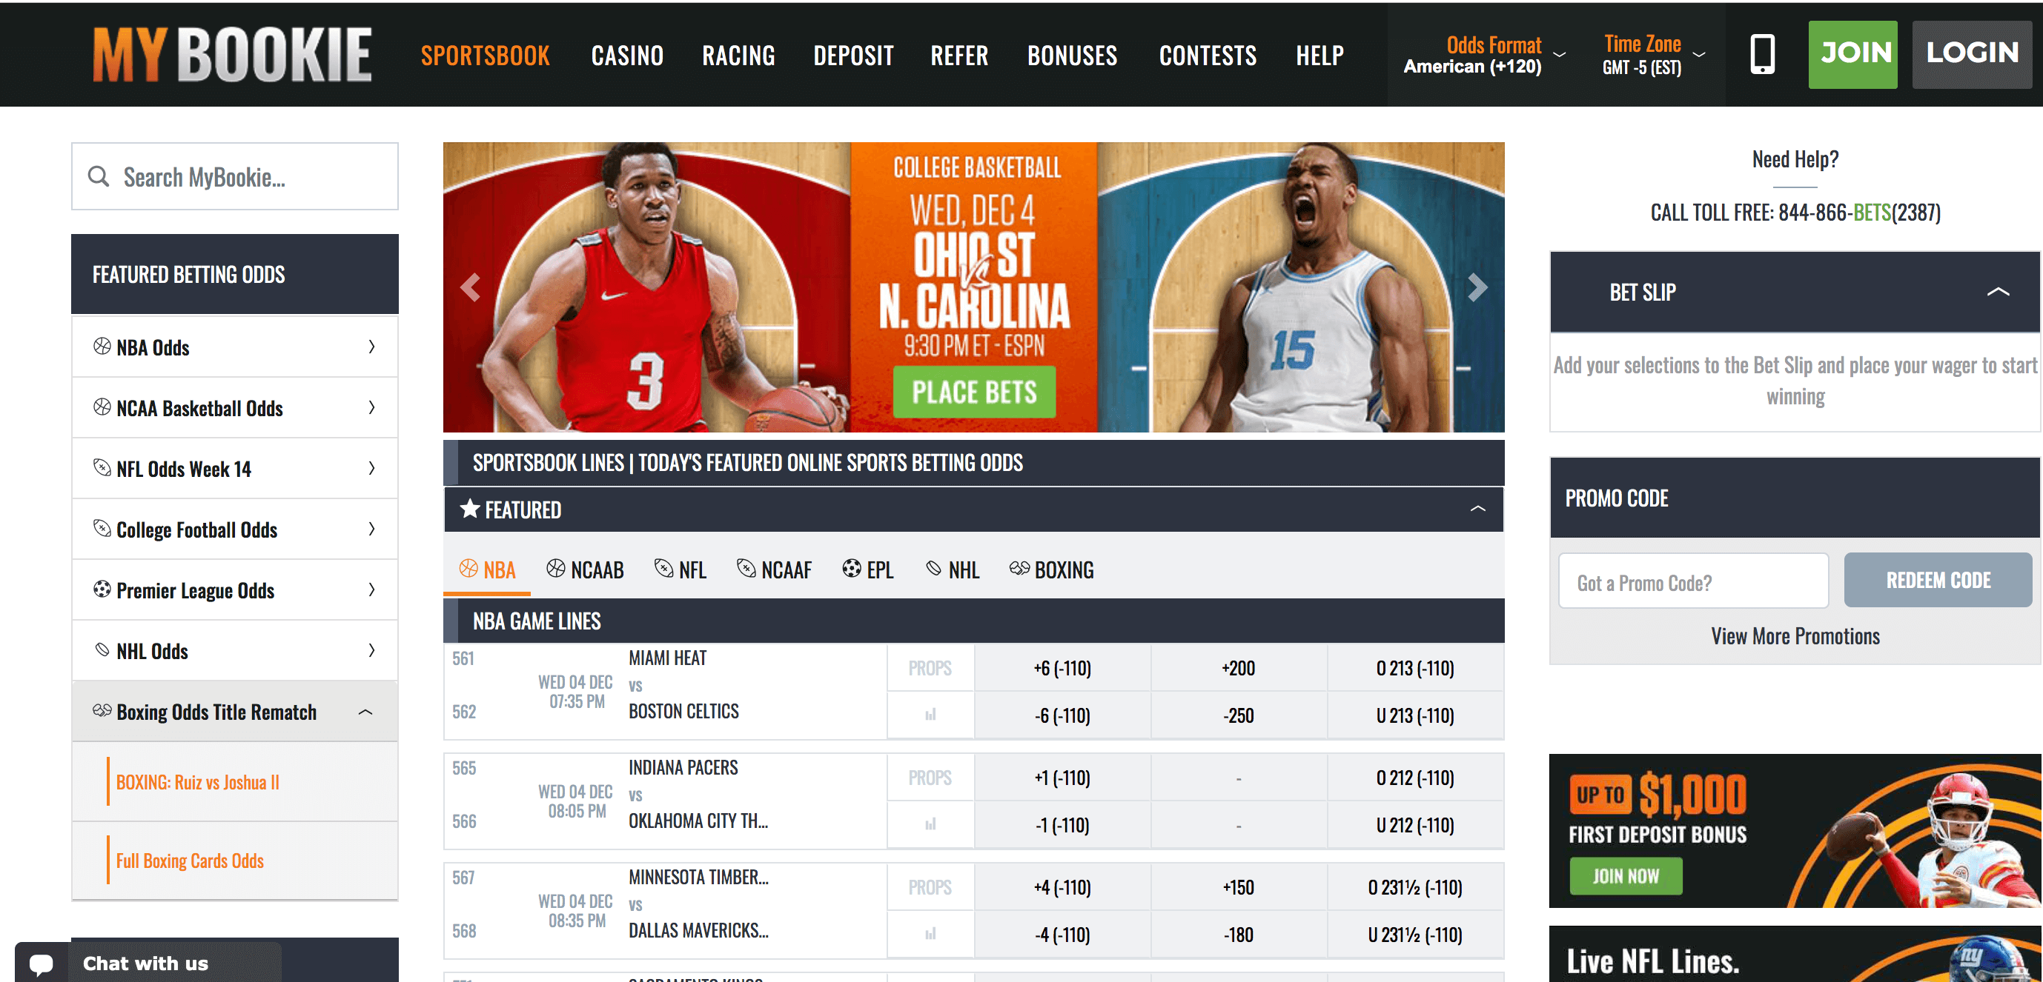Image resolution: width=2043 pixels, height=982 pixels.
Task: Click the search magnifier icon in the sidebar
Action: (99, 176)
